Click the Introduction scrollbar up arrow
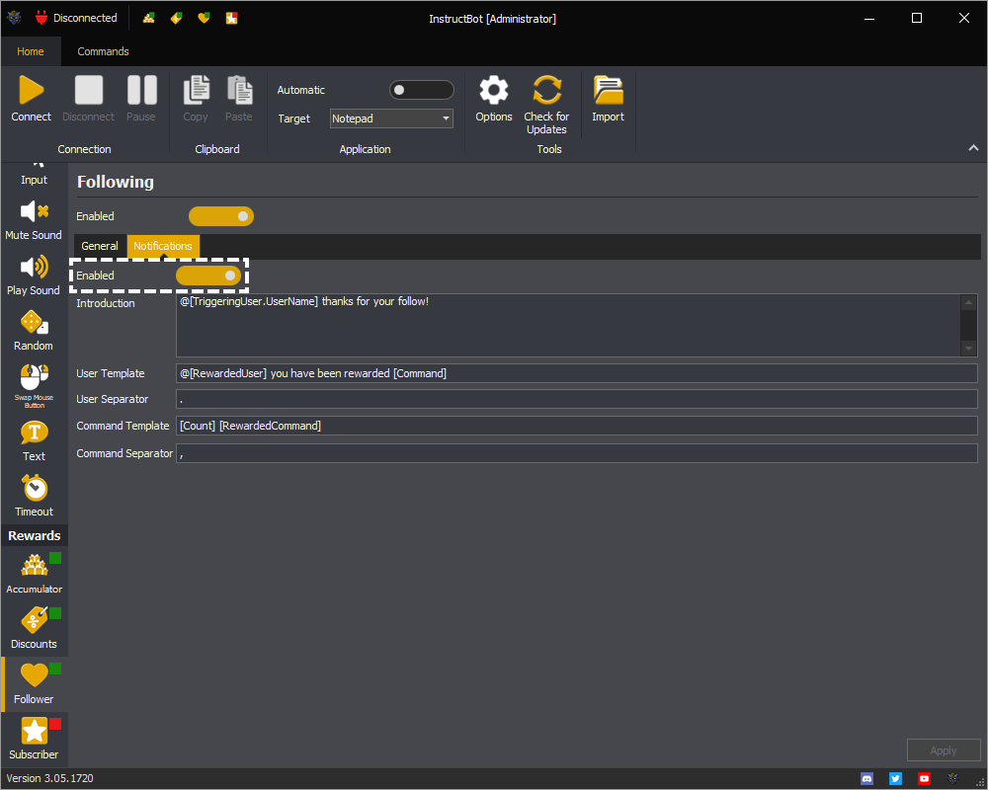 point(969,302)
